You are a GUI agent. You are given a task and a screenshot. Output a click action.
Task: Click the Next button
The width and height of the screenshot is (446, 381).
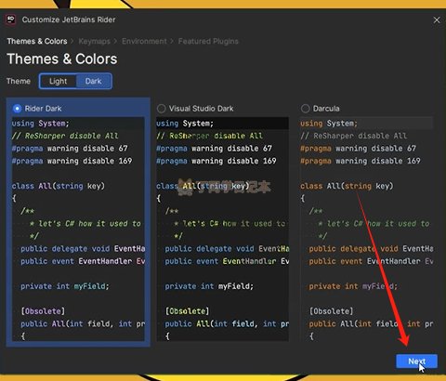point(416,361)
